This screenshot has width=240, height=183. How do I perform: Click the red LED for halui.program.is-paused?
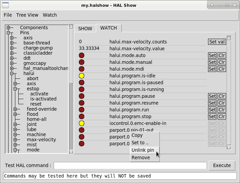[x=82, y=83]
